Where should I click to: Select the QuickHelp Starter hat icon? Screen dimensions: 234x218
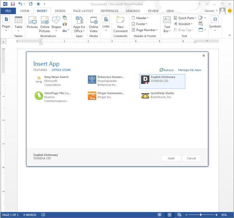[x=145, y=96]
